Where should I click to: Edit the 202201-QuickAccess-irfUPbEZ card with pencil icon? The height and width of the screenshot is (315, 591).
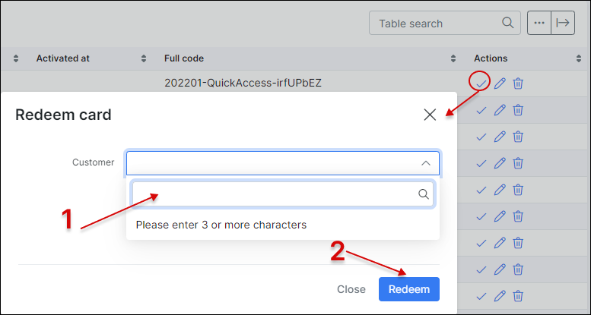click(500, 83)
